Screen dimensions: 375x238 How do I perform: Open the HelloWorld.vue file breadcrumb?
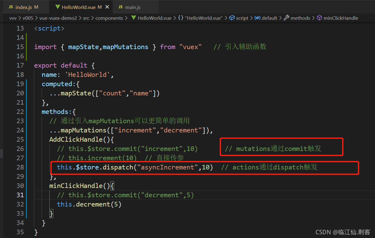point(155,18)
